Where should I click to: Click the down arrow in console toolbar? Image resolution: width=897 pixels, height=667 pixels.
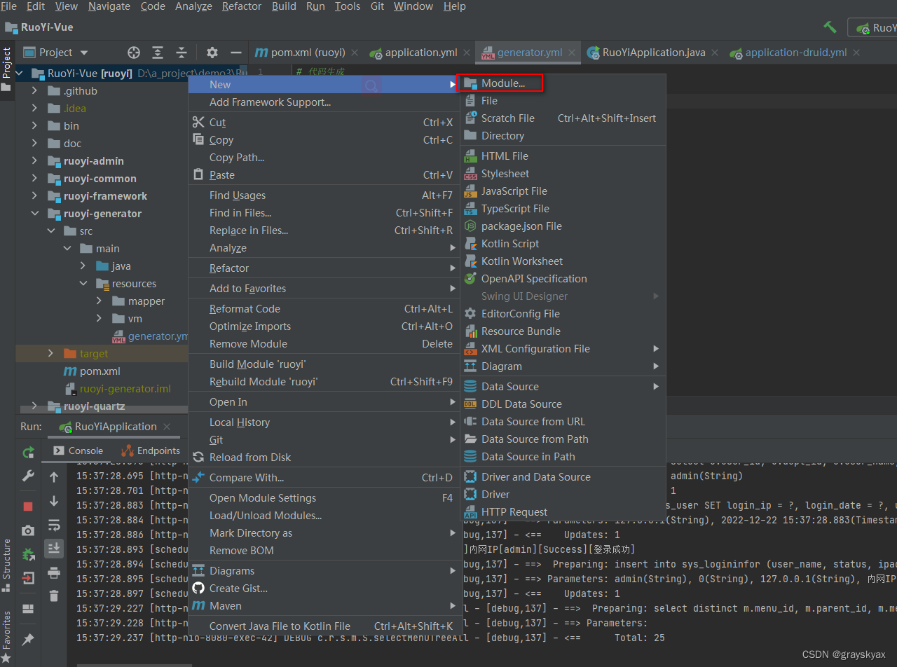54,501
